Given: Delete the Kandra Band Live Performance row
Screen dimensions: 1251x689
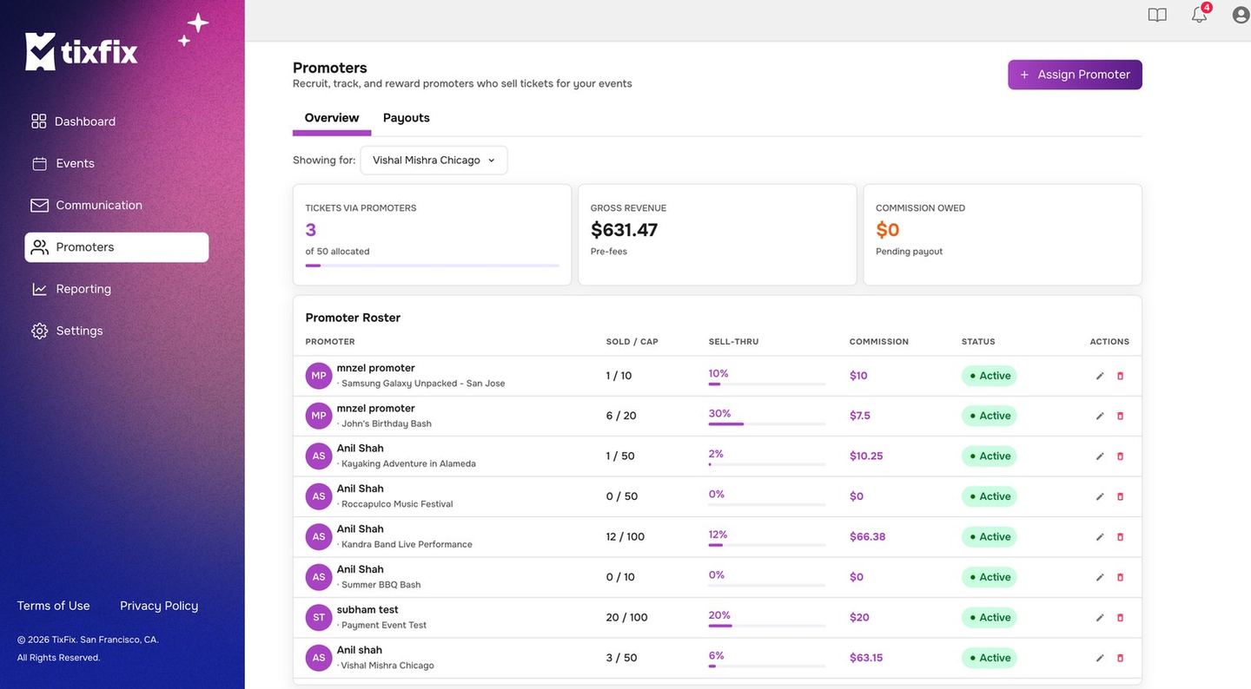Looking at the screenshot, I should click(x=1120, y=537).
